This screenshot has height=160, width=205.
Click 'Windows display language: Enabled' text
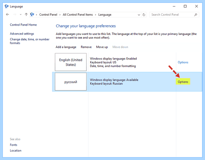pos(113,58)
